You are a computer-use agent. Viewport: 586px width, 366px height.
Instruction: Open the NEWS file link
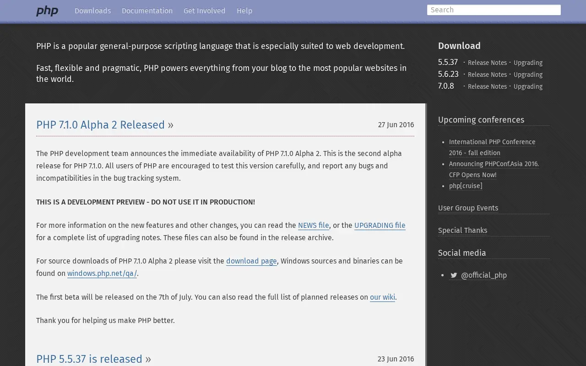[314, 225]
